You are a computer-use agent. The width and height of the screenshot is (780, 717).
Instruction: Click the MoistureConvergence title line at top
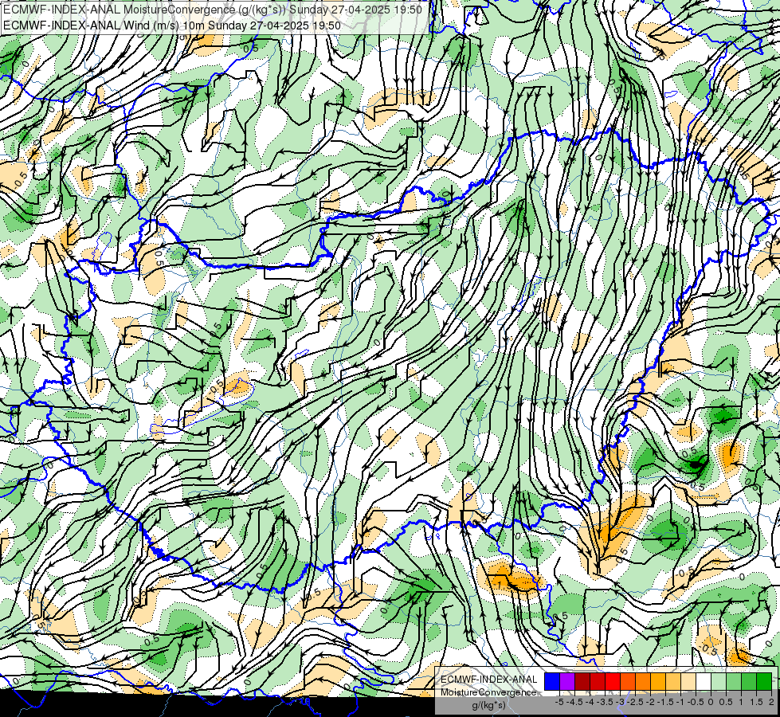tap(213, 10)
